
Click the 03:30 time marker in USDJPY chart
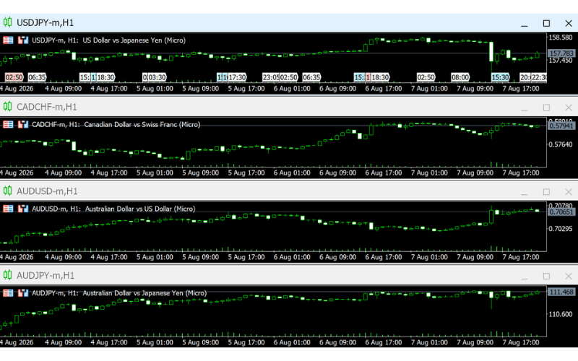pos(157,77)
